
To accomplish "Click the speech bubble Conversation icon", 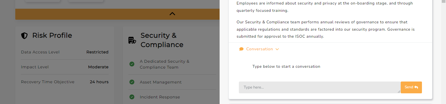I will (x=241, y=49).
